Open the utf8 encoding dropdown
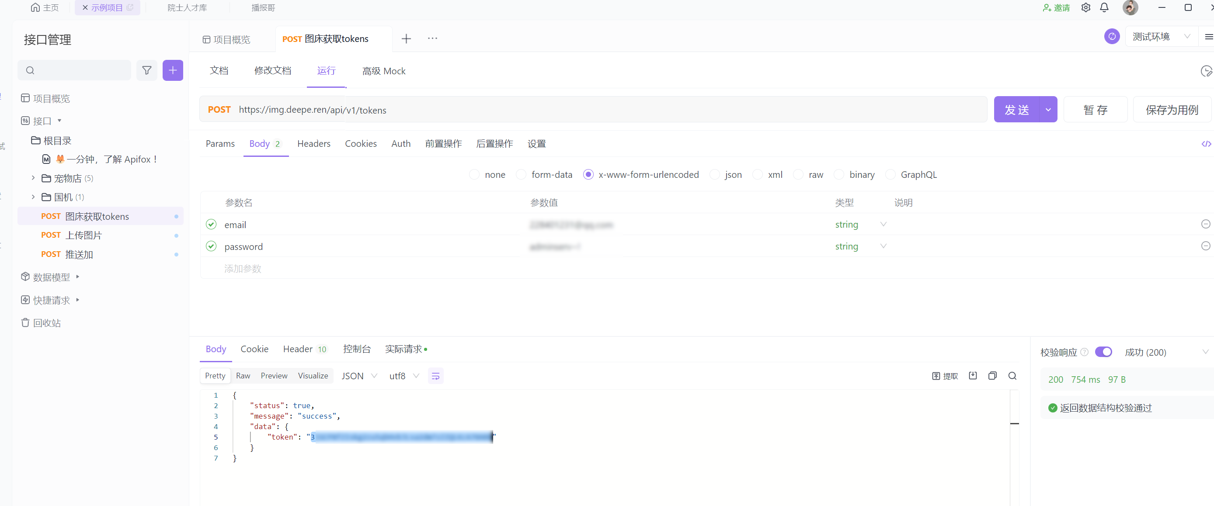The height and width of the screenshot is (506, 1214). (404, 376)
